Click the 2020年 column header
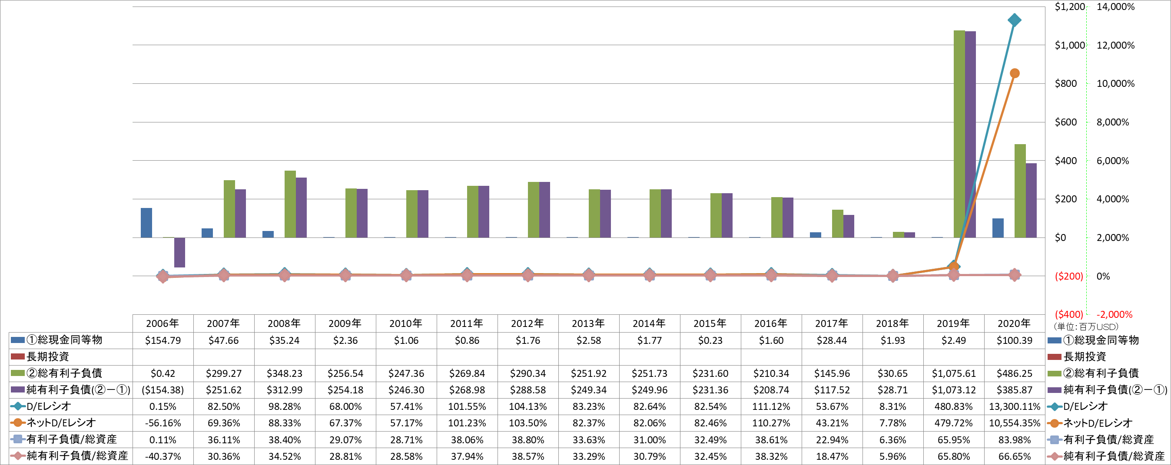 coord(1014,323)
